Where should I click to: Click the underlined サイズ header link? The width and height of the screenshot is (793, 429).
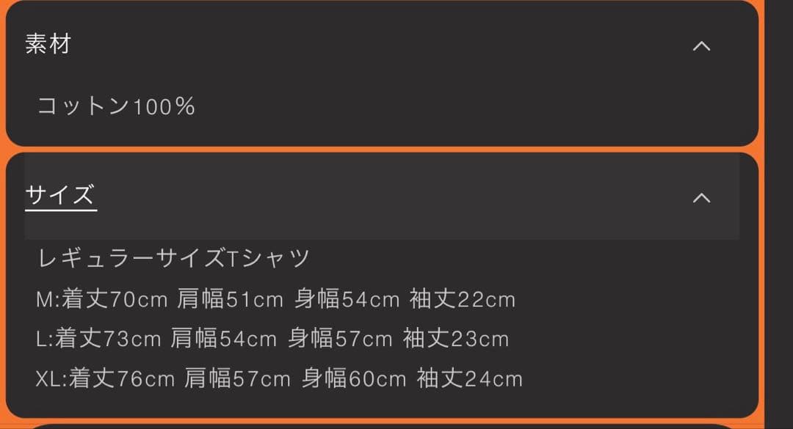(x=61, y=196)
